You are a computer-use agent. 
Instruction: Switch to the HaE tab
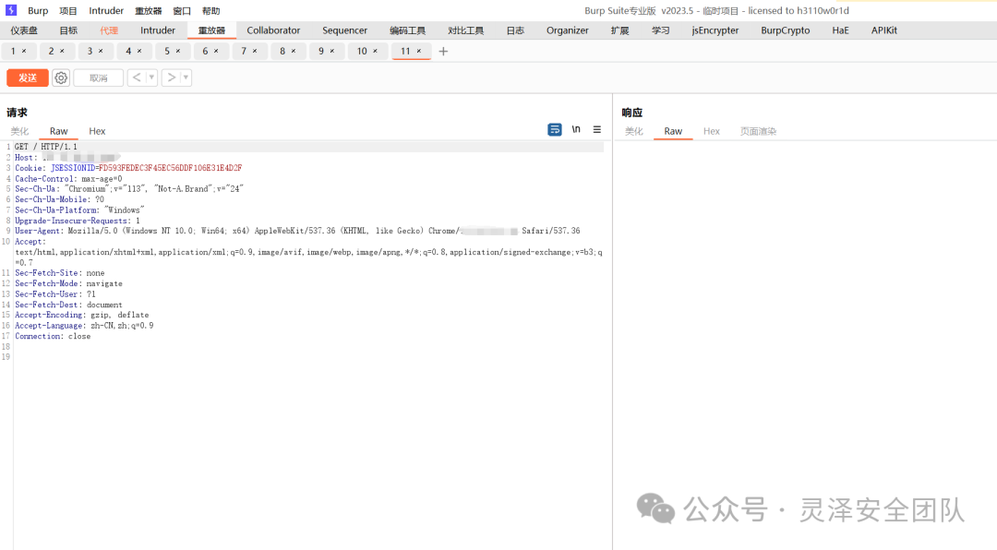click(840, 30)
